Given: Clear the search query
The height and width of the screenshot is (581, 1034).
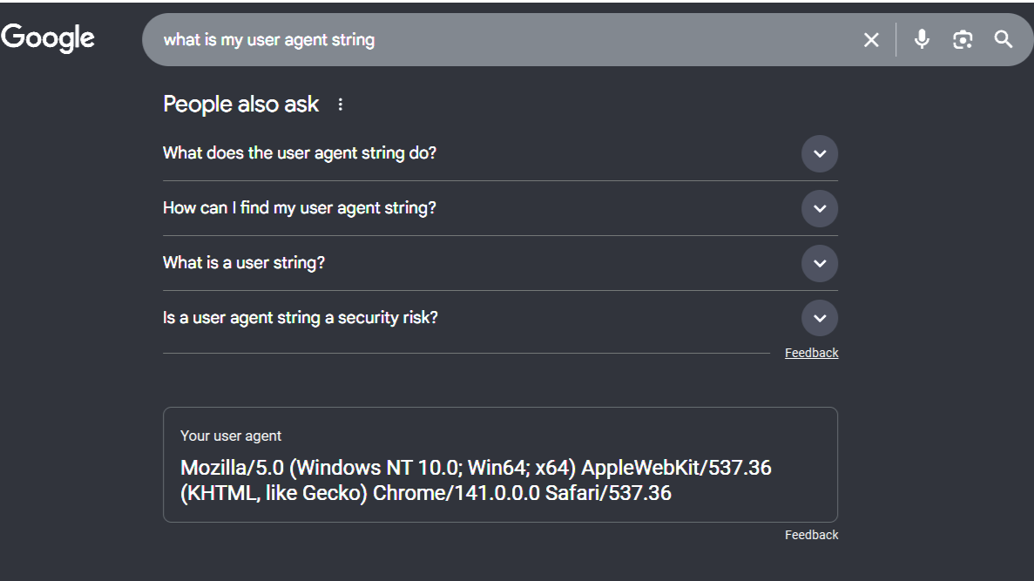Looking at the screenshot, I should point(870,39).
